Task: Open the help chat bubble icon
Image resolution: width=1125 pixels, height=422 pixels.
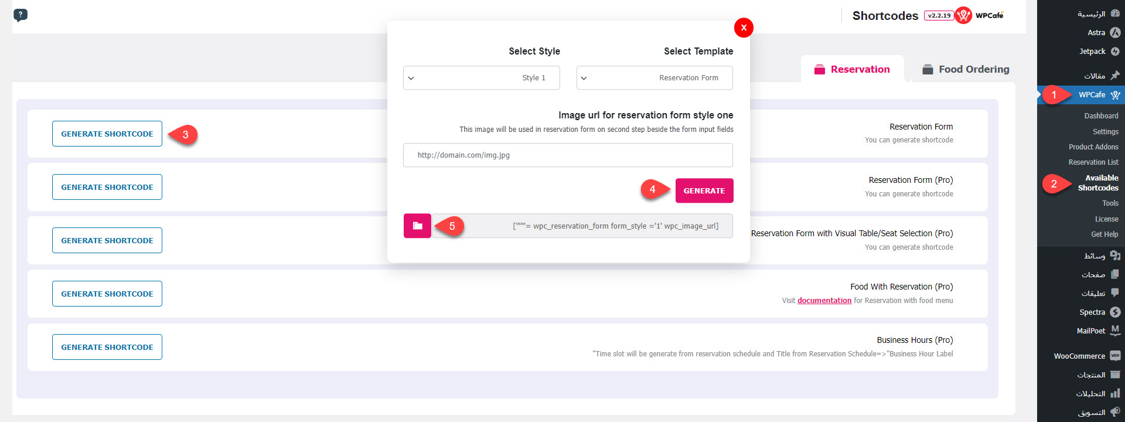Action: click(21, 15)
